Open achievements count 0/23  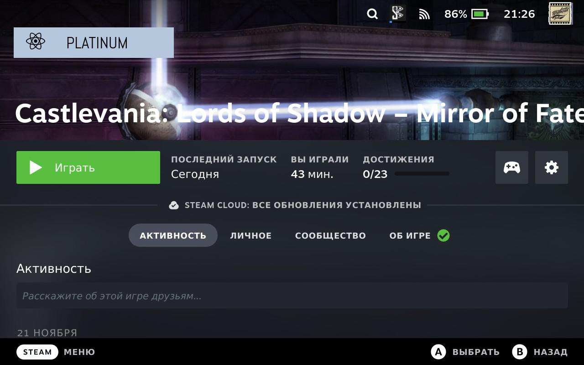pos(375,174)
